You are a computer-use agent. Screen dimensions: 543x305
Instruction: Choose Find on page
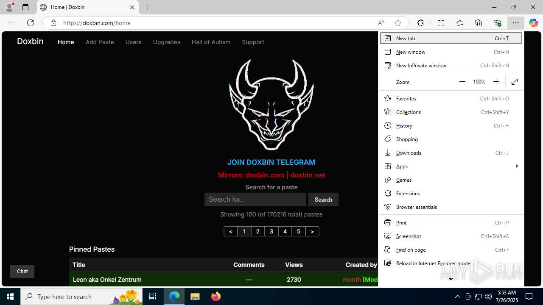(x=451, y=250)
